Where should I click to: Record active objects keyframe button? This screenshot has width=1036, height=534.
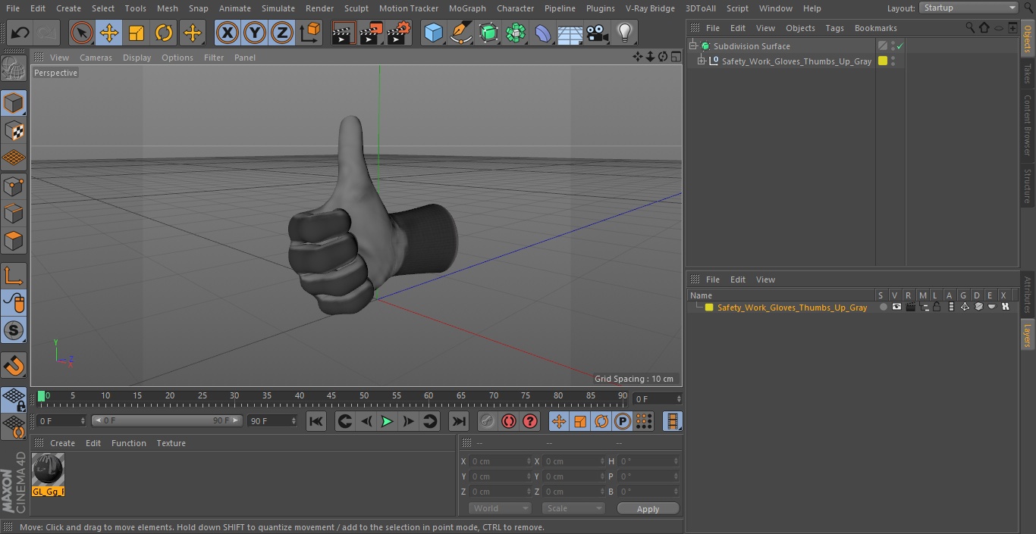coord(488,421)
